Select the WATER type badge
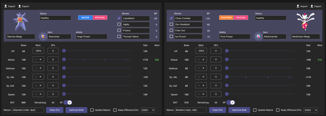Screen dimensions: 326x116 coord(85,17)
